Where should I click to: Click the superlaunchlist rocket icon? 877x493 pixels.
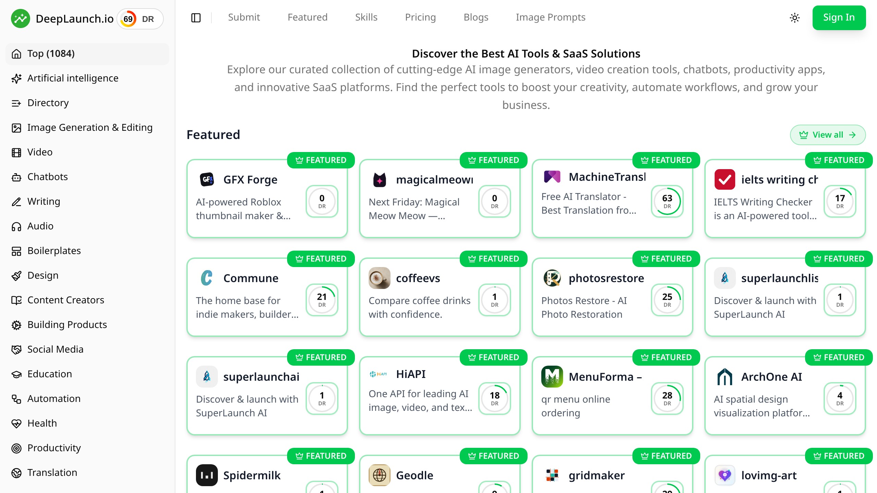(x=725, y=278)
